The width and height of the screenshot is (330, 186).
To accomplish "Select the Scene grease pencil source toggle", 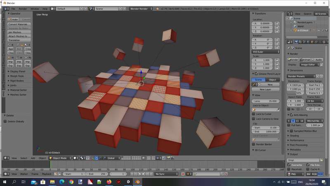I will (259, 80).
